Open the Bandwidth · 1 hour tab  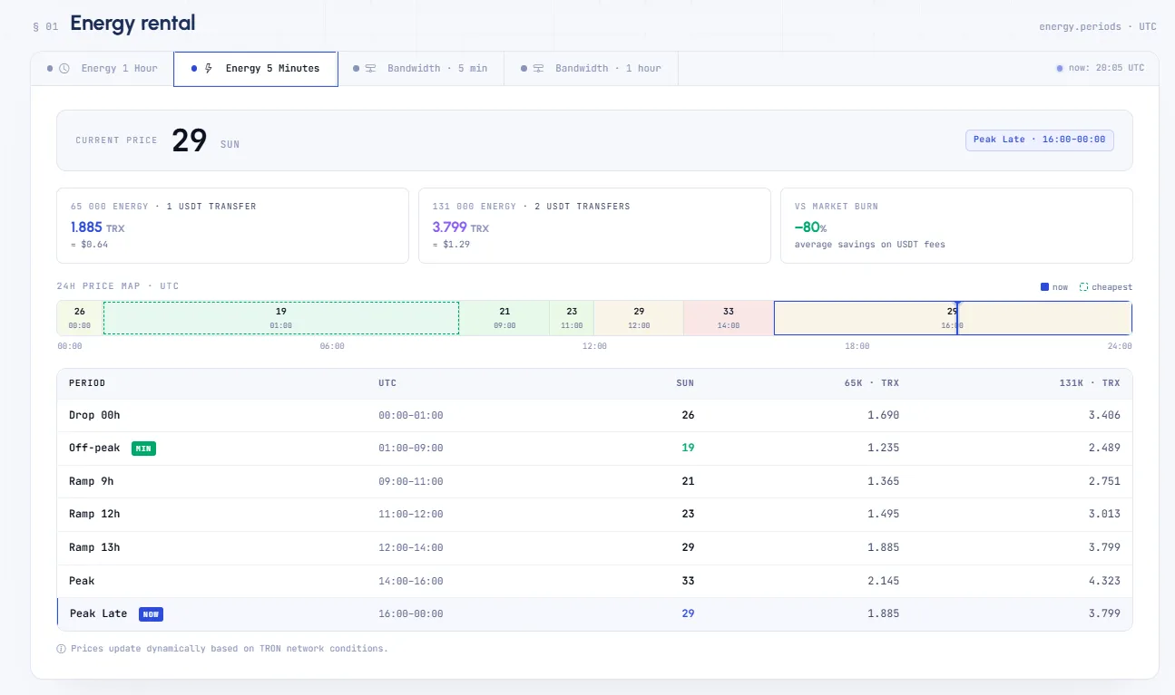click(591, 69)
